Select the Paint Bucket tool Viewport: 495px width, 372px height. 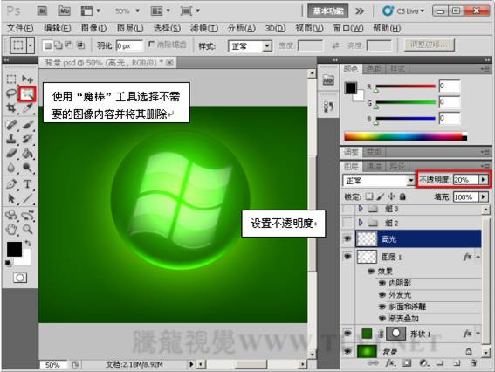(x=27, y=154)
